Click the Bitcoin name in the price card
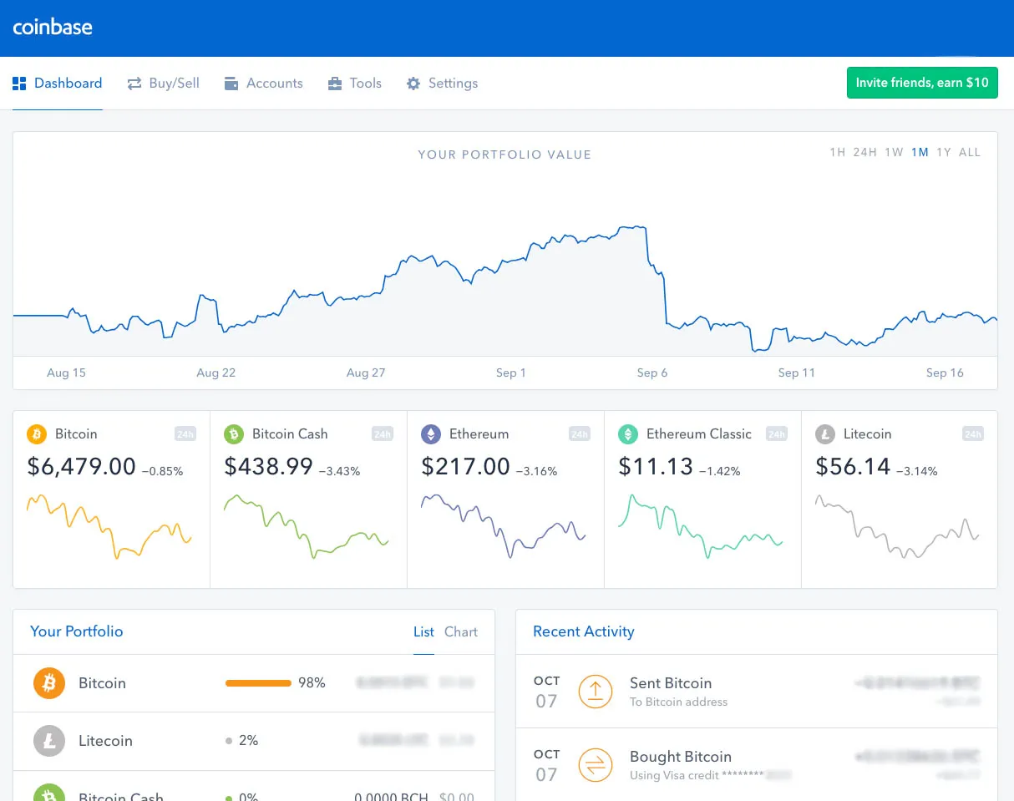Viewport: 1014px width, 801px height. click(x=76, y=434)
